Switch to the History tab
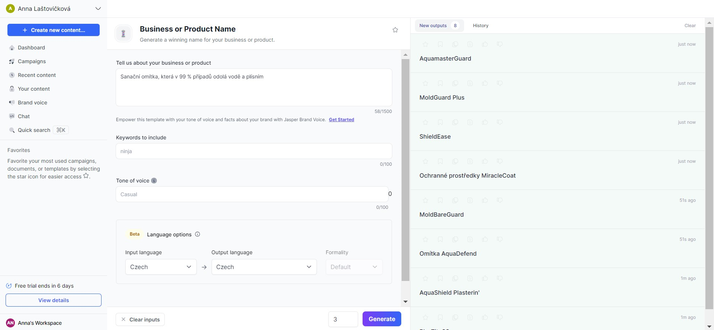714x330 pixels. (x=480, y=26)
